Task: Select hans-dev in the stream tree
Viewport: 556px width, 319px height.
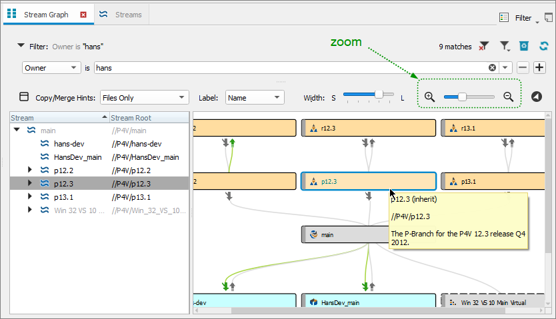Action: (70, 144)
